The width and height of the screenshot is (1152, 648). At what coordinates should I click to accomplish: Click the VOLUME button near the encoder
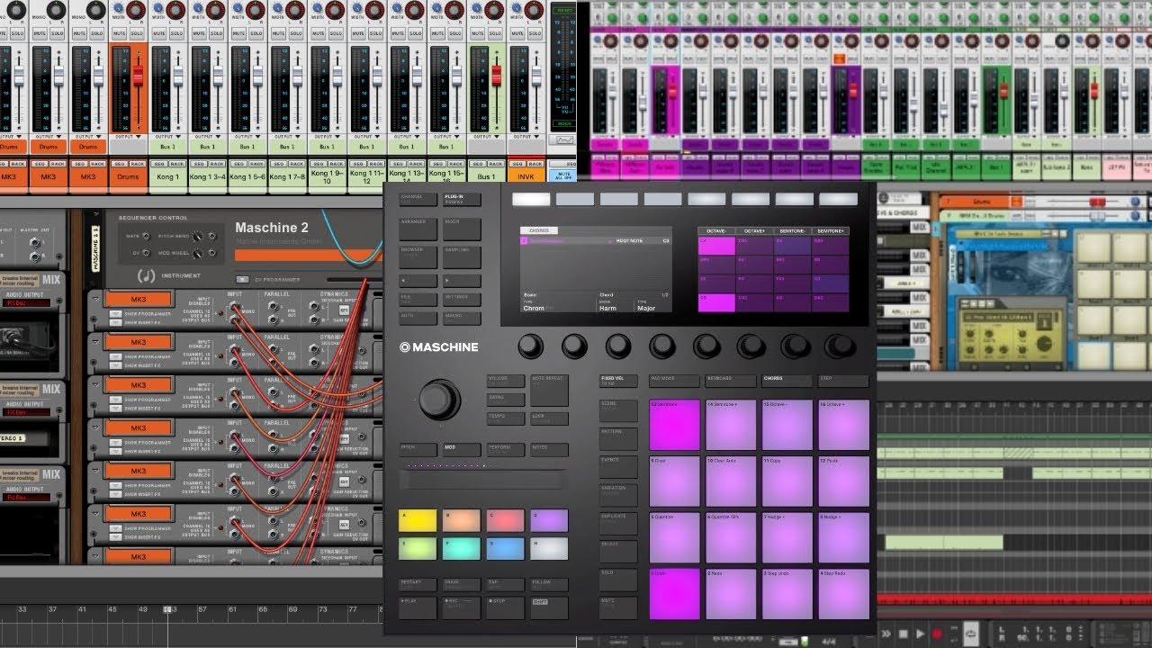[506, 381]
